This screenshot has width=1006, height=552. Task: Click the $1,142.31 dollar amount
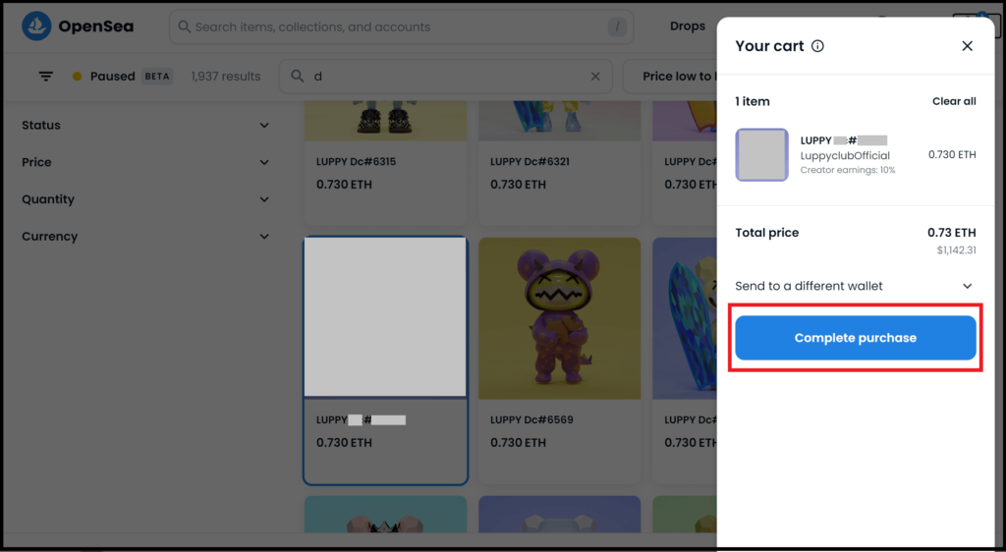coord(957,250)
